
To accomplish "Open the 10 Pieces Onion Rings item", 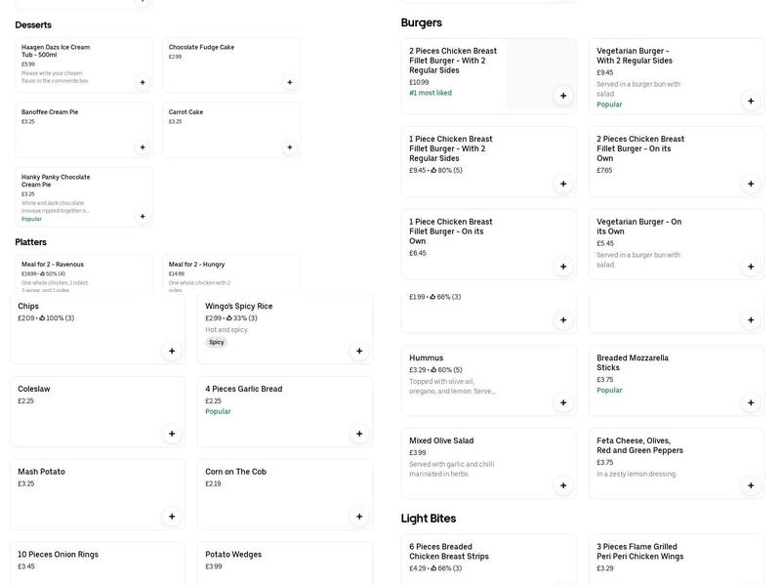I will 58,555.
